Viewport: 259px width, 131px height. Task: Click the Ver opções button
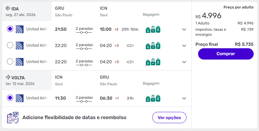(169, 118)
